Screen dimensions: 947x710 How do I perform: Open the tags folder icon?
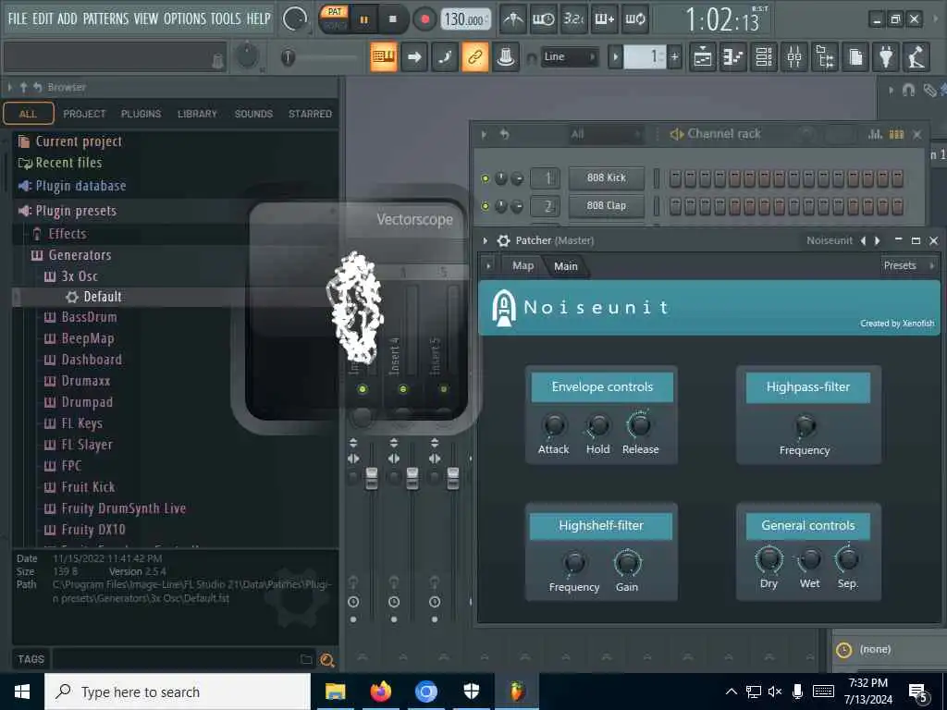(x=306, y=659)
